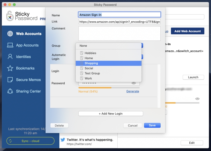
Task: Click the Home group folder icon
Action: 81,58
